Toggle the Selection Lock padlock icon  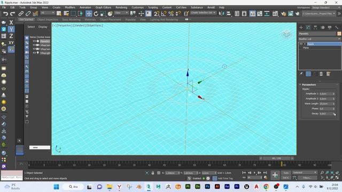tap(153, 173)
